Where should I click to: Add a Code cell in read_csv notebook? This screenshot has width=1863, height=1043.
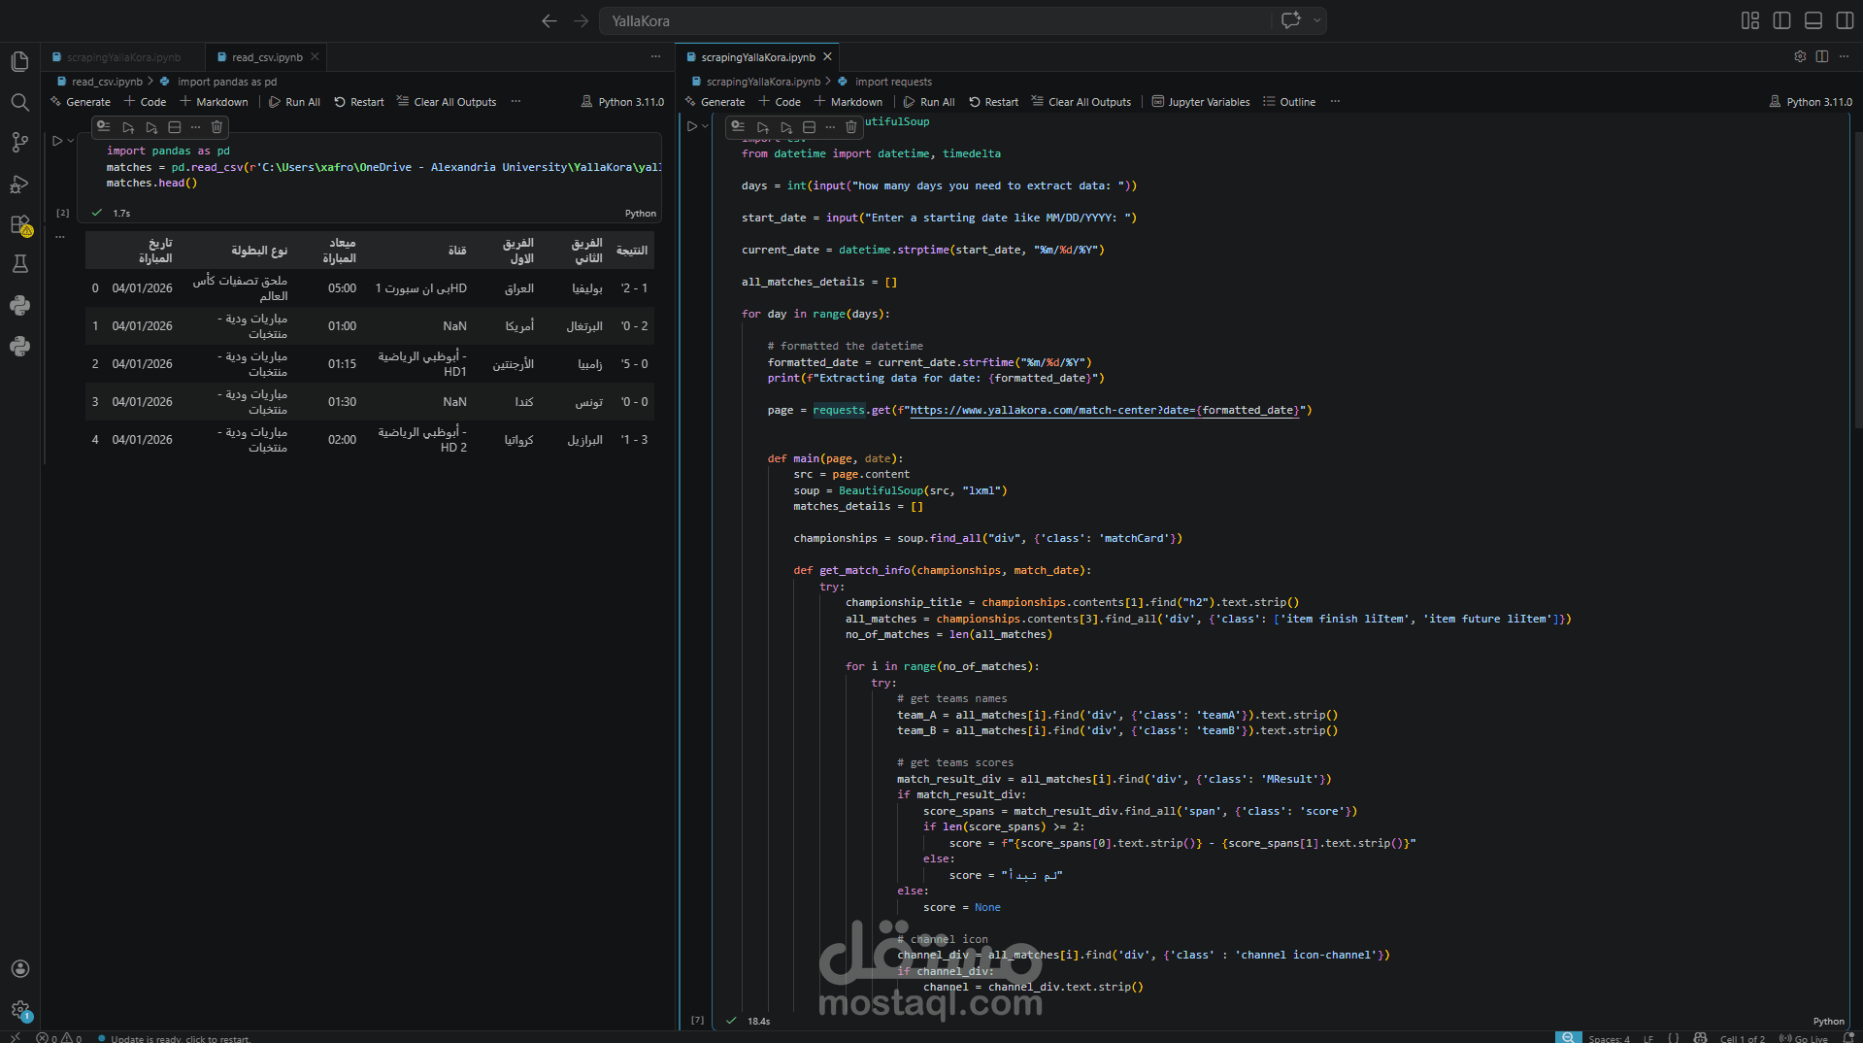coord(145,102)
